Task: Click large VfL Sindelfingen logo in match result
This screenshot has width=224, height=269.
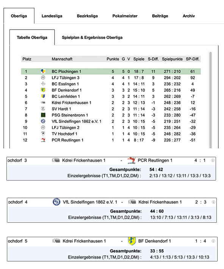Action: [x=56, y=202]
